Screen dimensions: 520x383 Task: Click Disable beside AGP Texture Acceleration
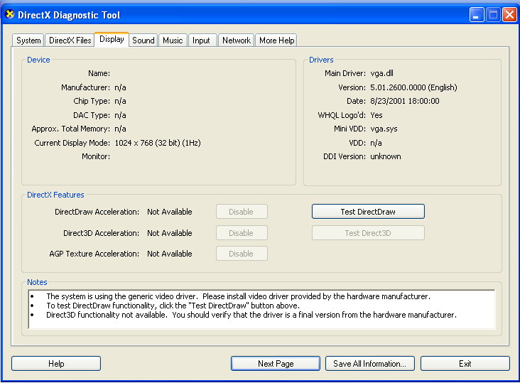coord(242,254)
